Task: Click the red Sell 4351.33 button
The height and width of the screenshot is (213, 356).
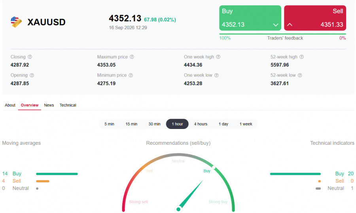Action: (x=315, y=18)
